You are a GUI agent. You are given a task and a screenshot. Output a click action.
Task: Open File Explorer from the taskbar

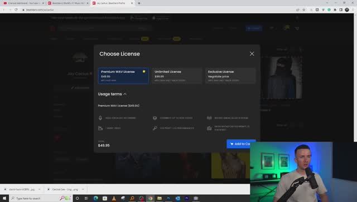[160, 198]
